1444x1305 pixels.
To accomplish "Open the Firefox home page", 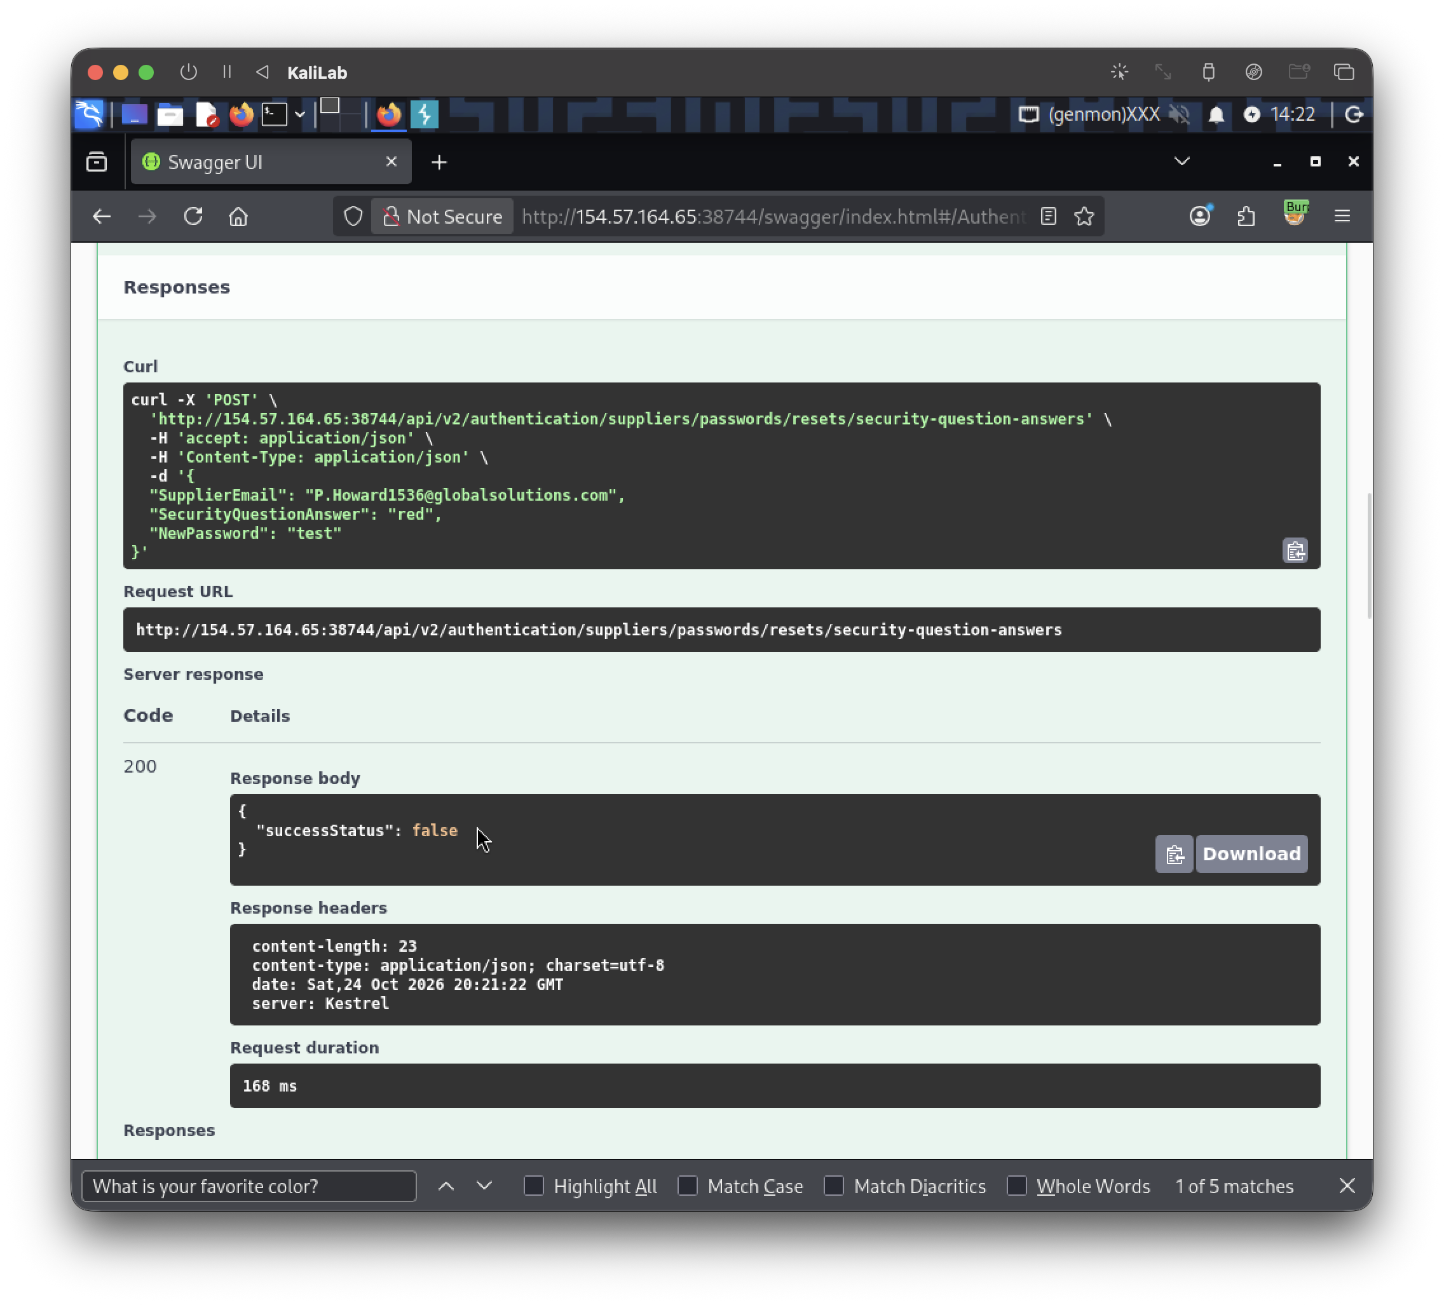I will 238,216.
